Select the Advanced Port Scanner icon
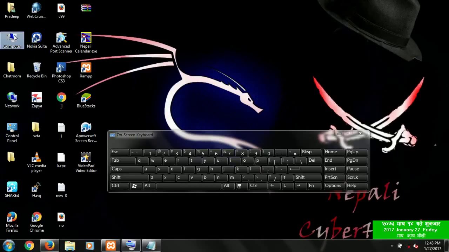 (61, 43)
